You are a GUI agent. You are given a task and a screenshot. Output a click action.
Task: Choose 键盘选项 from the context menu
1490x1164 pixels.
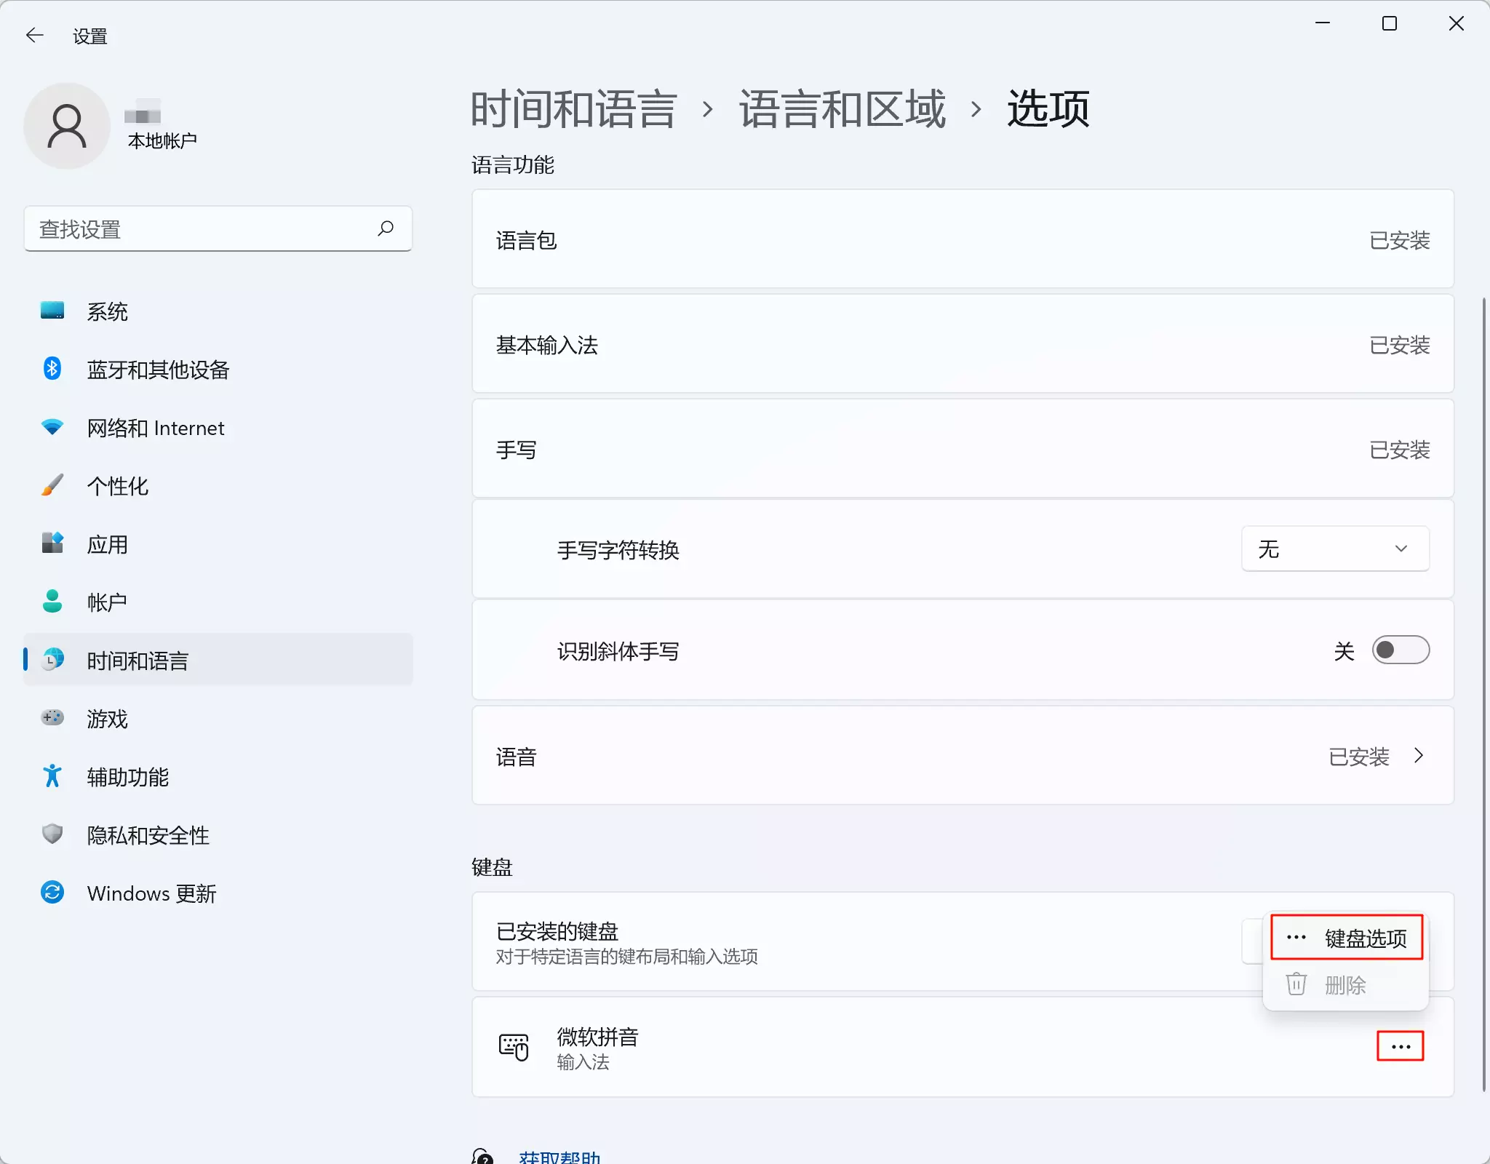1347,938
